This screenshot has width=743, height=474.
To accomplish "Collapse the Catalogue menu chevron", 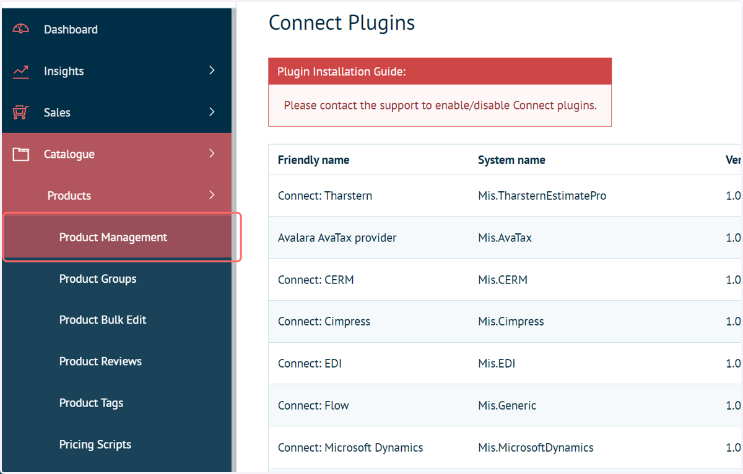I will tap(212, 153).
